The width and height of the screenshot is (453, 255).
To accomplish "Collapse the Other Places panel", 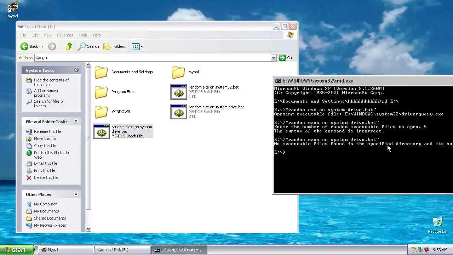I will click(76, 194).
